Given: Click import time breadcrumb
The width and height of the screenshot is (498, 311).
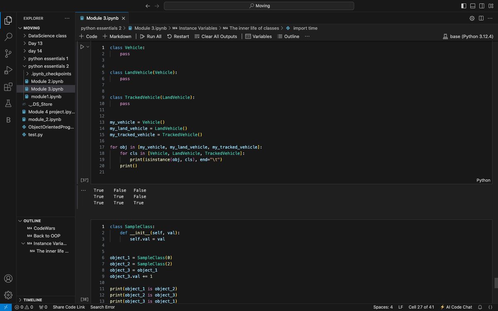Looking at the screenshot, I should pos(302,28).
